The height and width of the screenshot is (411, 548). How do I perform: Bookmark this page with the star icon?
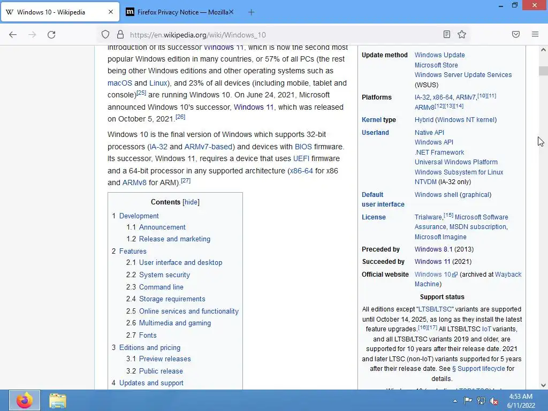click(462, 34)
